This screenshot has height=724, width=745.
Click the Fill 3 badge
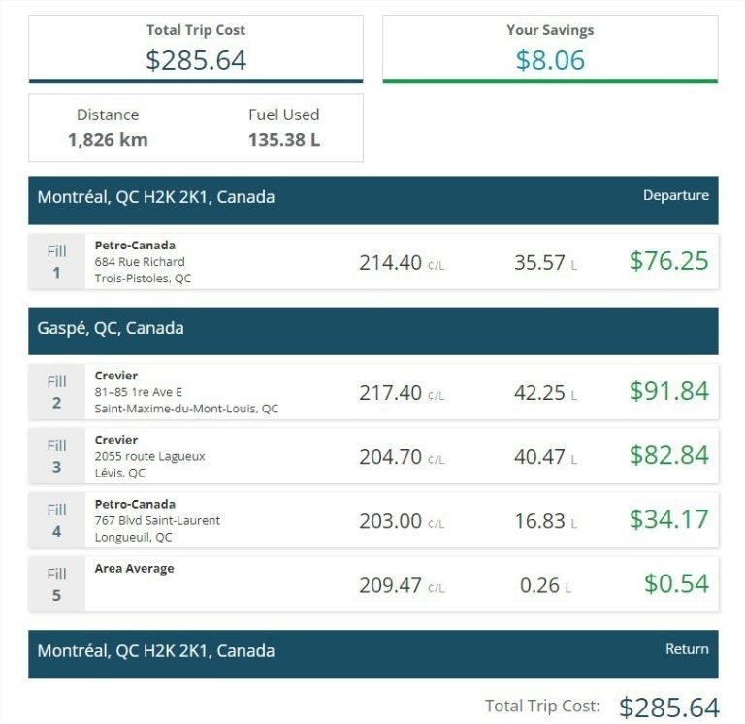pyautogui.click(x=56, y=456)
